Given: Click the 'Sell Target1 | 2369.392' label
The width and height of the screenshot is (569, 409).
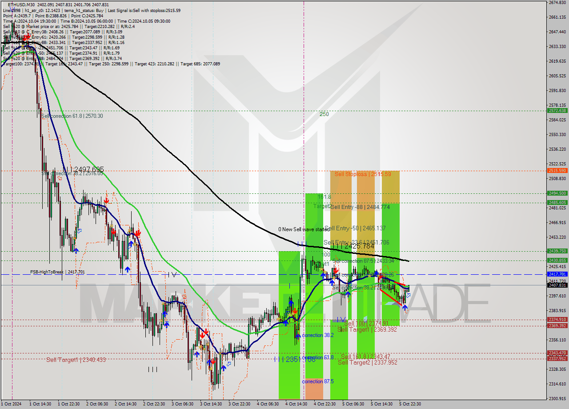Looking at the screenshot, I should 367,329.
